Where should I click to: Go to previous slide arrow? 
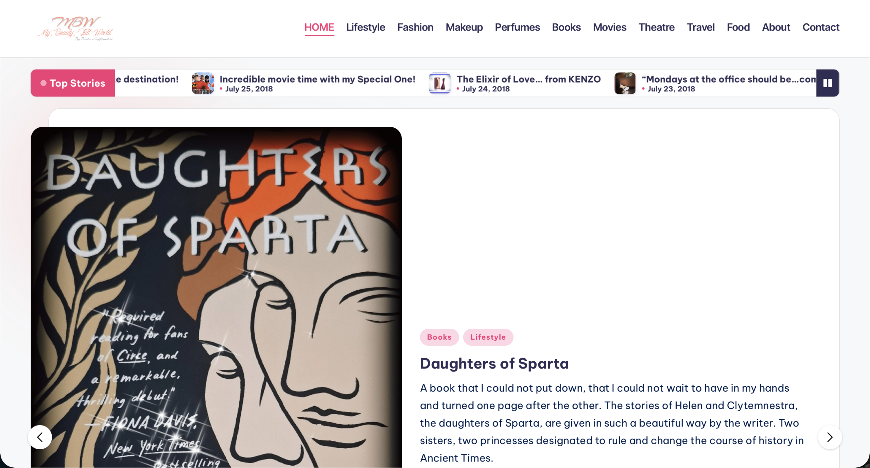click(x=40, y=437)
